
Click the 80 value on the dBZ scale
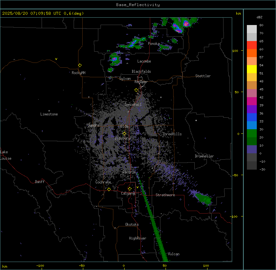(261, 25)
